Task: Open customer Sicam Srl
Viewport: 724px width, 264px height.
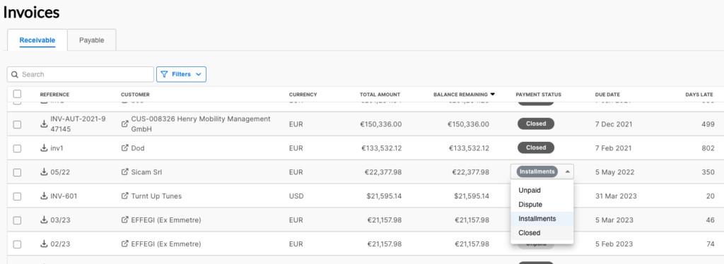Action: coord(146,172)
